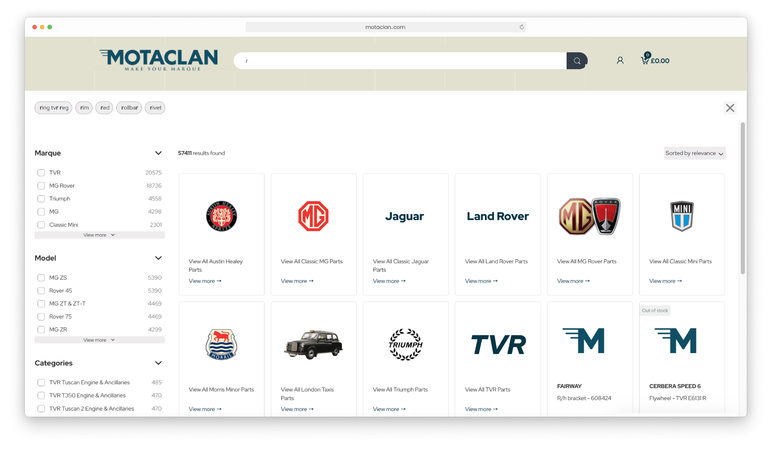
Task: Enable the MG Rover filter checkbox
Action: coord(41,185)
